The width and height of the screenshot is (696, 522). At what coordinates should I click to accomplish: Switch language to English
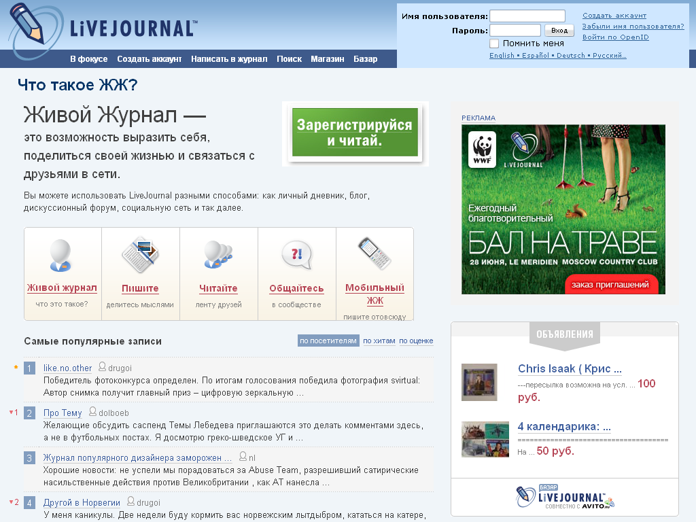coord(502,56)
